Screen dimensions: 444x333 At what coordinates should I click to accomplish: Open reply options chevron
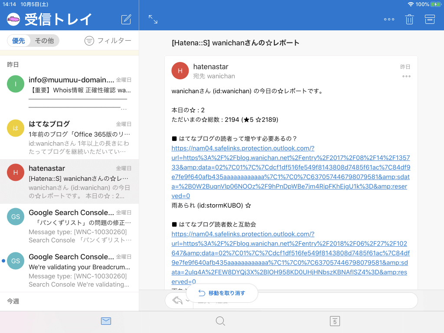point(187,300)
